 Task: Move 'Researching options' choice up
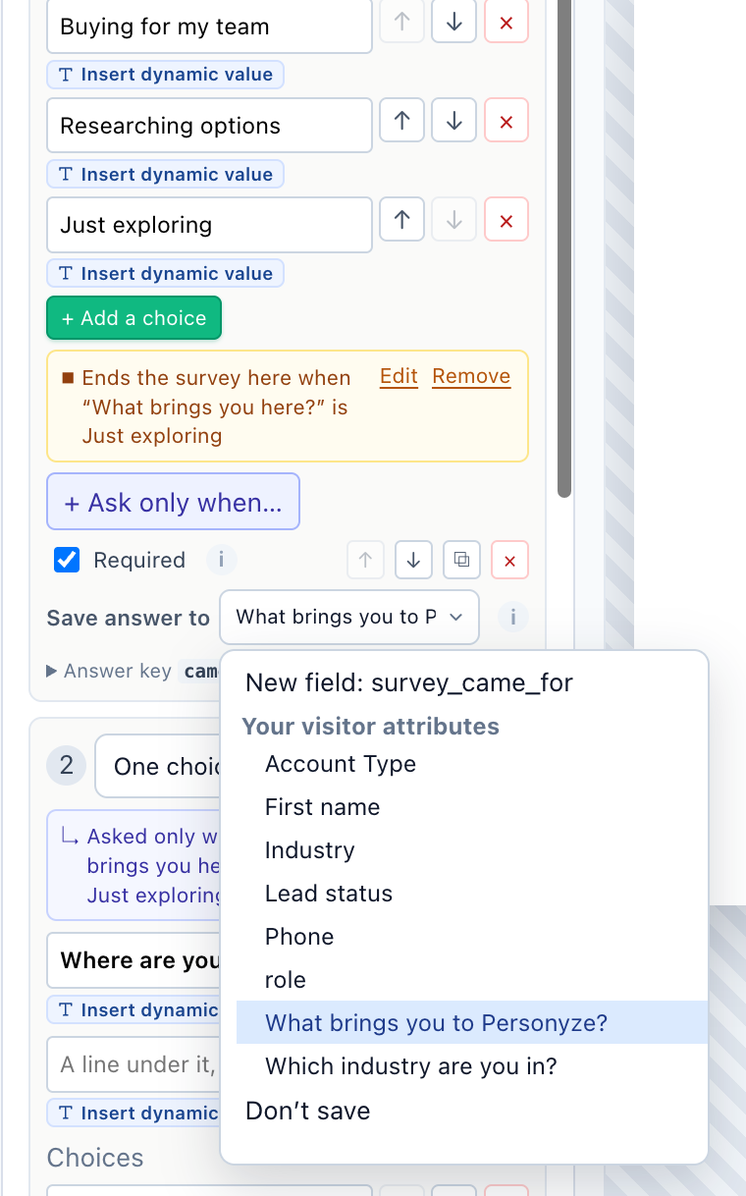coord(401,122)
